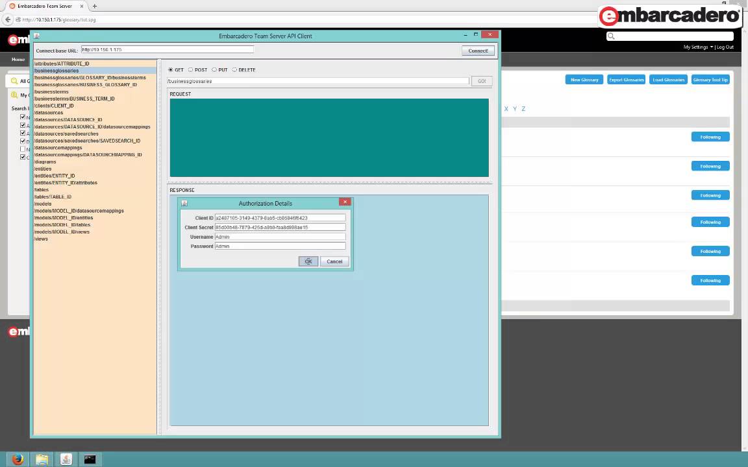748x467 pixels.
Task: Open the My Settings dropdown
Action: (698, 47)
